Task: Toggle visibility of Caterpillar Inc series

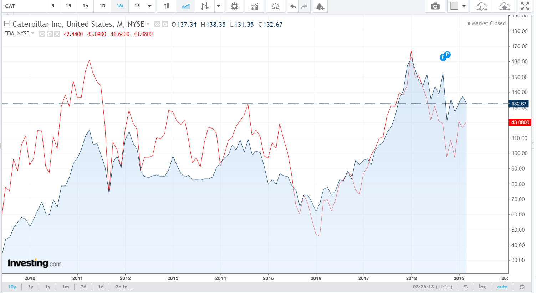Action: (157, 24)
